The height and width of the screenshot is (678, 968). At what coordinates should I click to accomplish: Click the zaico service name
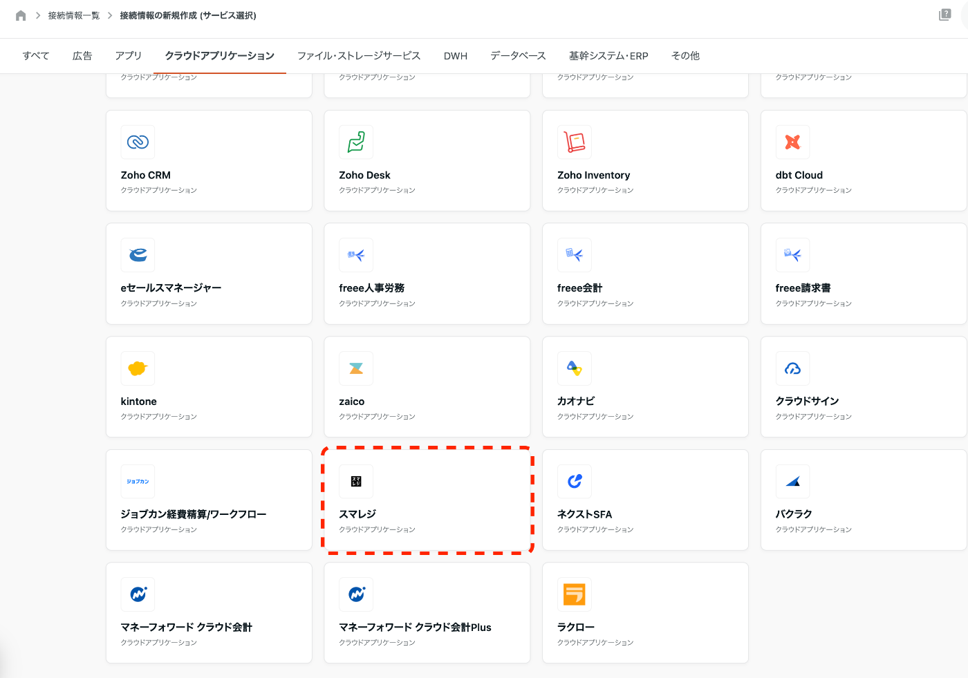[352, 402]
